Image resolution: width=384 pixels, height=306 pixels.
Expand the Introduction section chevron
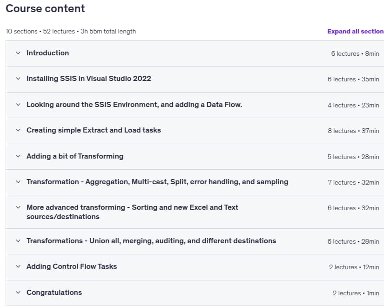(x=18, y=53)
